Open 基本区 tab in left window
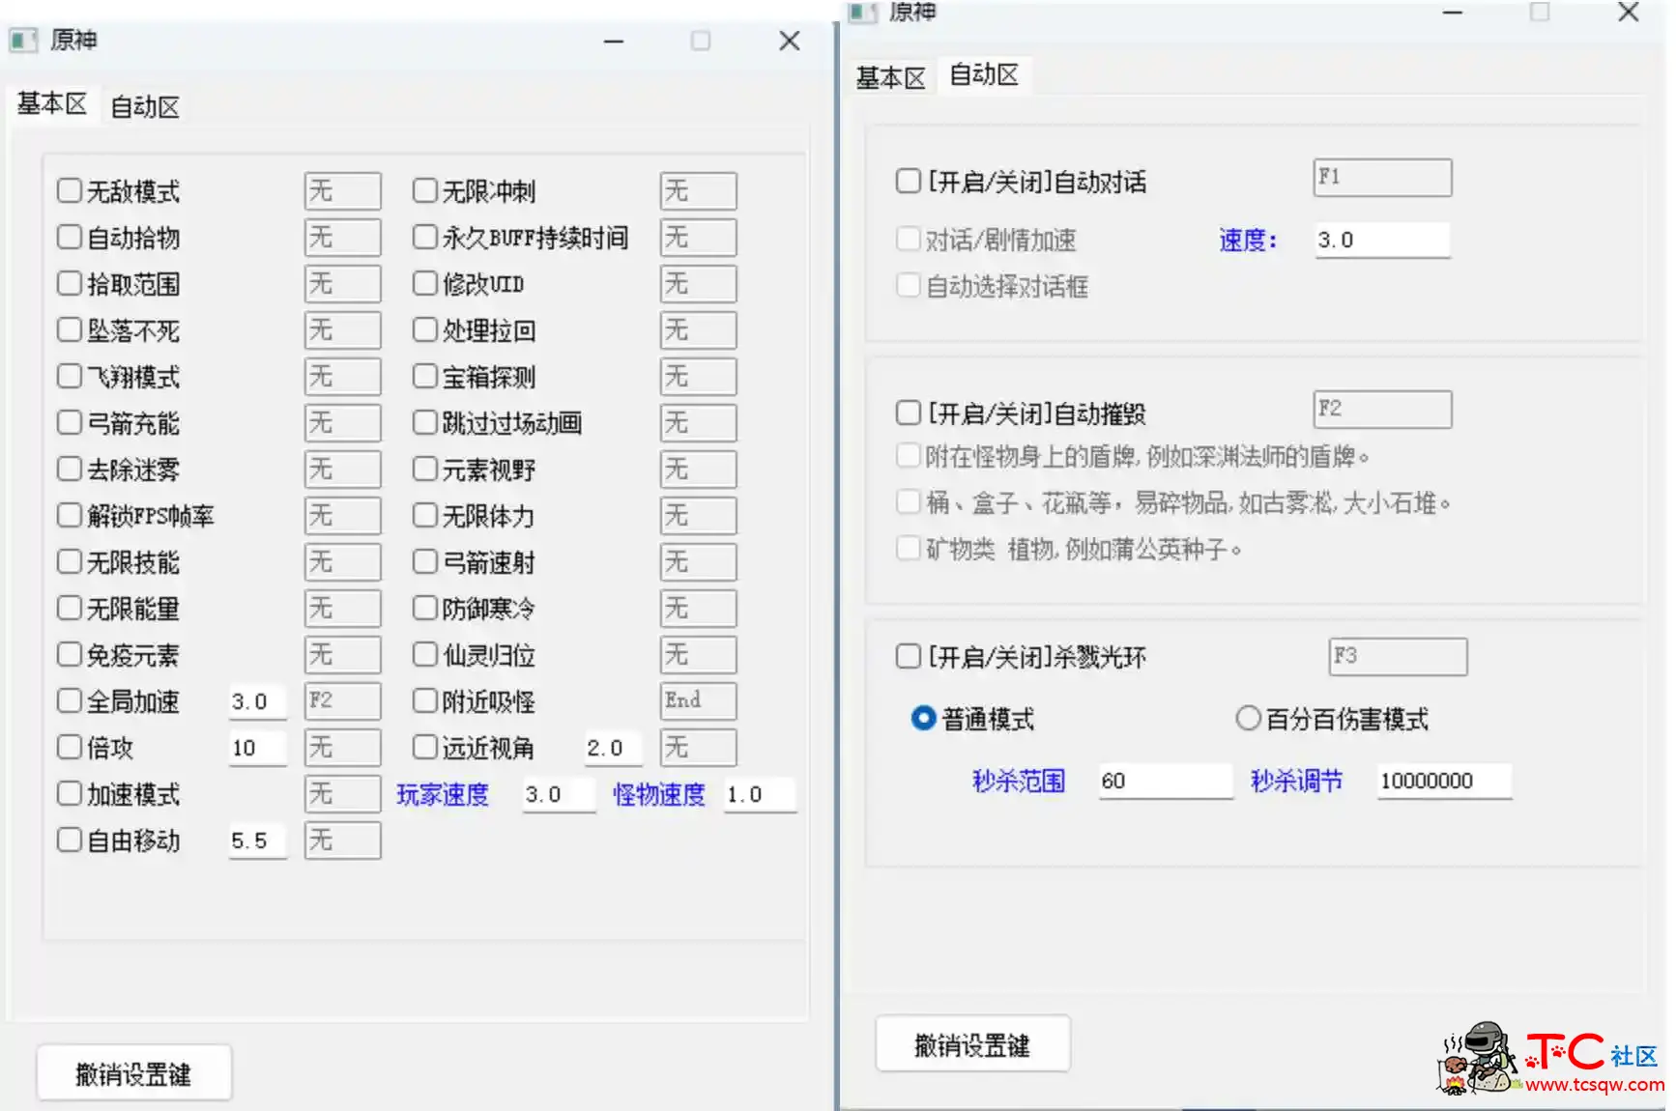This screenshot has width=1676, height=1111. pos(52,103)
